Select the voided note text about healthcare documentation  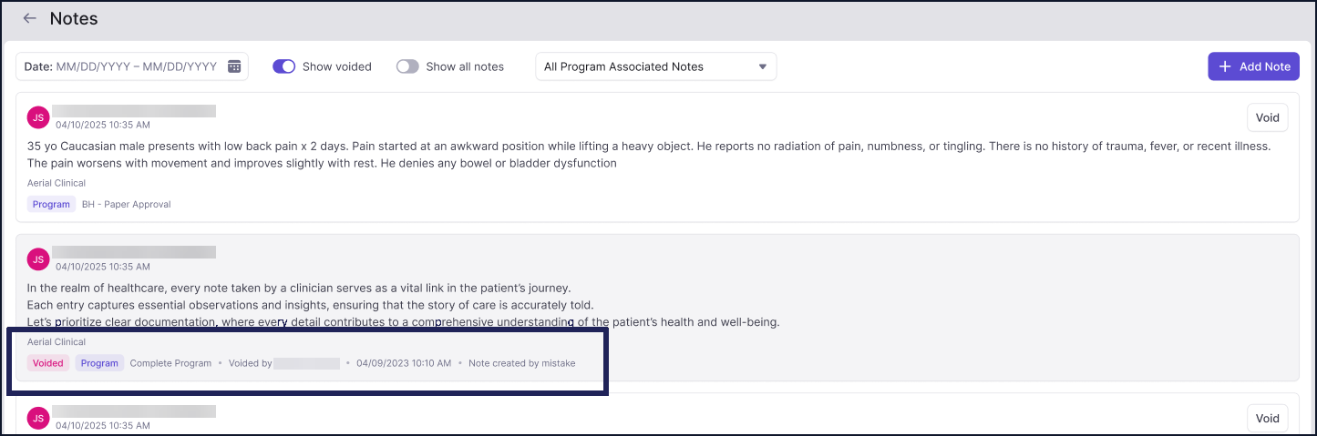pos(404,305)
